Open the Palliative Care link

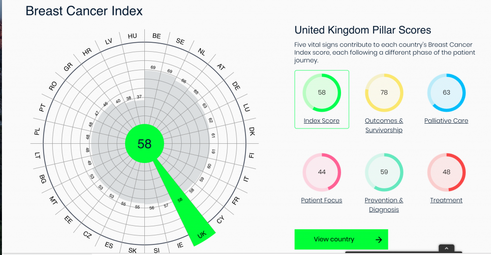[x=446, y=121]
